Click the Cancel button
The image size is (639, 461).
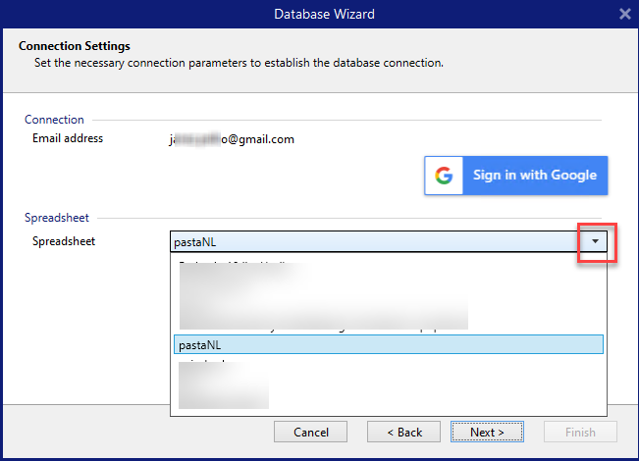310,432
